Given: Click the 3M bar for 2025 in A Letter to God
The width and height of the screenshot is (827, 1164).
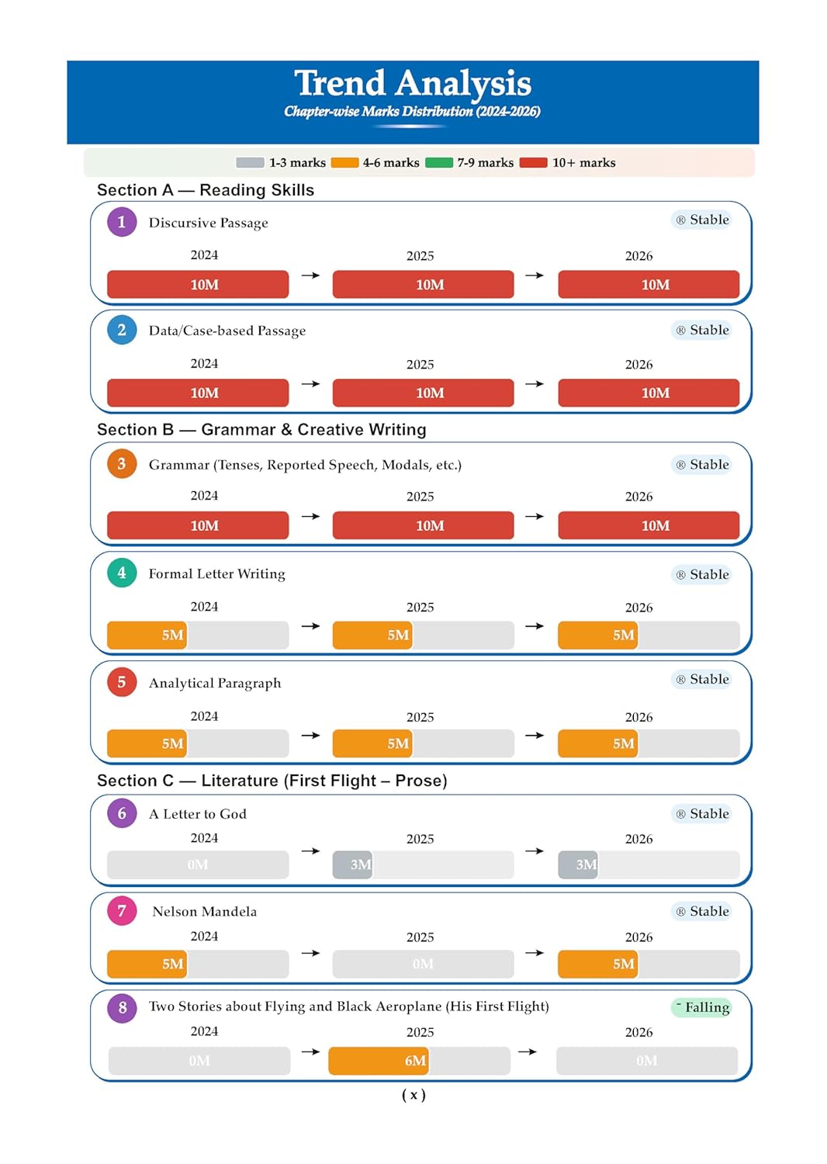Looking at the screenshot, I should (x=353, y=864).
